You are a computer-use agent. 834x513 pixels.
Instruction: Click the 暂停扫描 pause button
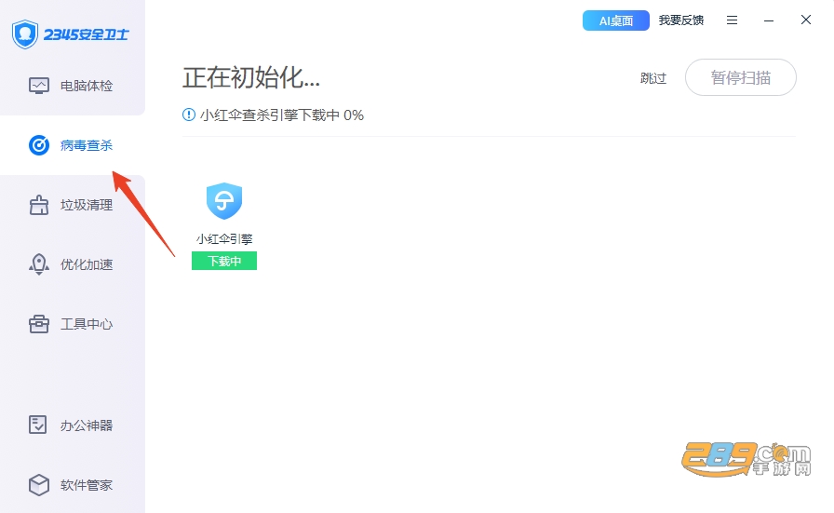pyautogui.click(x=740, y=77)
